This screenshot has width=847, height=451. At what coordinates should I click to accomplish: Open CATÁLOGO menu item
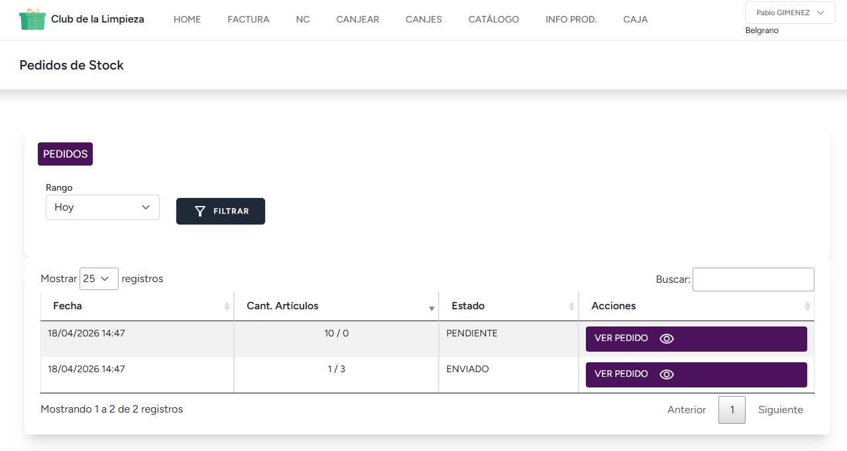[494, 20]
